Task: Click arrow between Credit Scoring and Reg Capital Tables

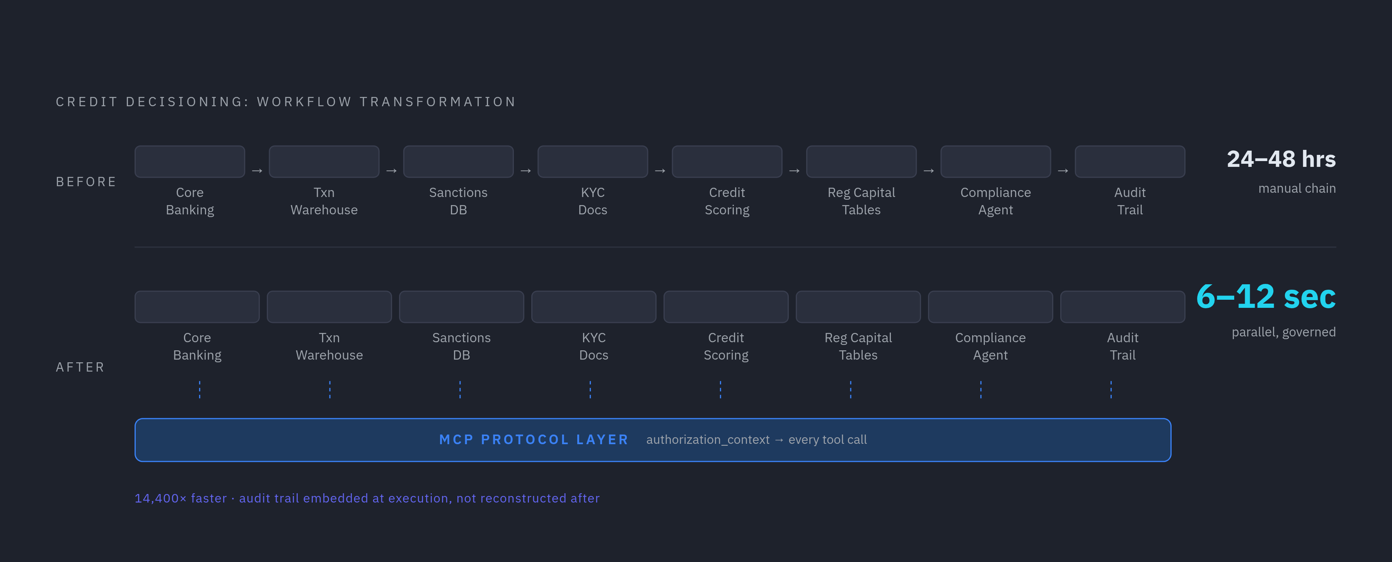Action: pyautogui.click(x=794, y=171)
